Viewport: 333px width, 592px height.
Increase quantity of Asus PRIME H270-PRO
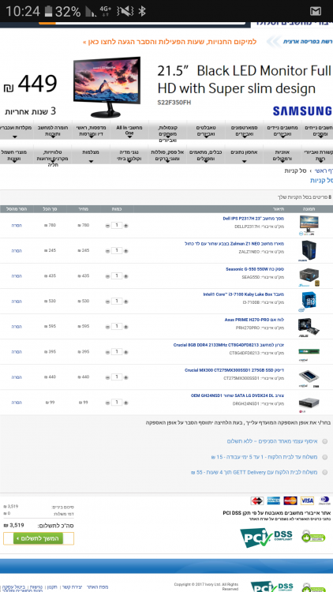(x=126, y=327)
